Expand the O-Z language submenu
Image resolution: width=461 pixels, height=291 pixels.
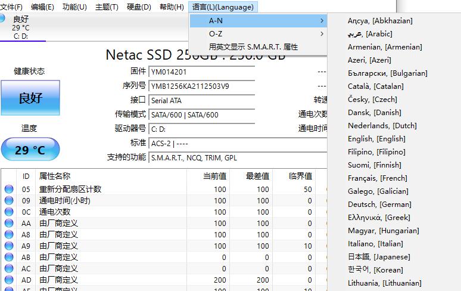[x=258, y=34]
